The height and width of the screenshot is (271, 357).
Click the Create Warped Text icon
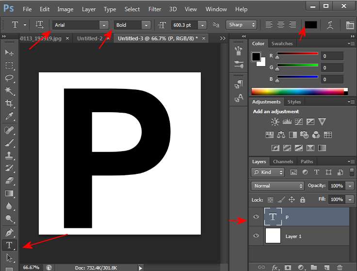click(330, 25)
